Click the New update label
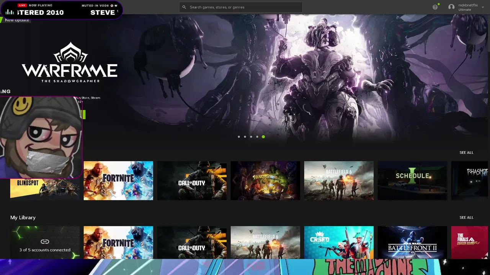This screenshot has width=490, height=275. click(17, 20)
